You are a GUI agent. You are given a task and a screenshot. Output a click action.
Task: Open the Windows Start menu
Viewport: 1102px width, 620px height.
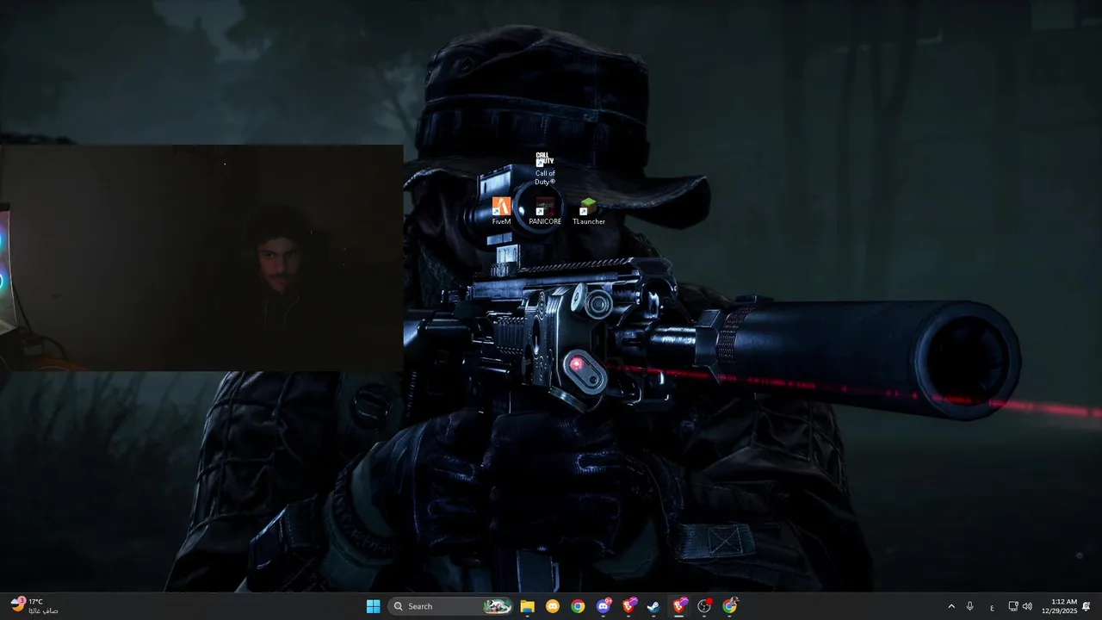373,606
